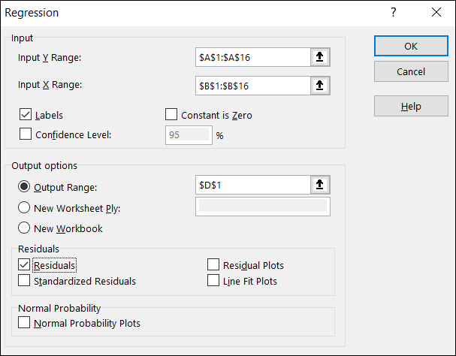Click the Input Y Range collapse-dialog icon
The height and width of the screenshot is (356, 456).
pyautogui.click(x=320, y=57)
